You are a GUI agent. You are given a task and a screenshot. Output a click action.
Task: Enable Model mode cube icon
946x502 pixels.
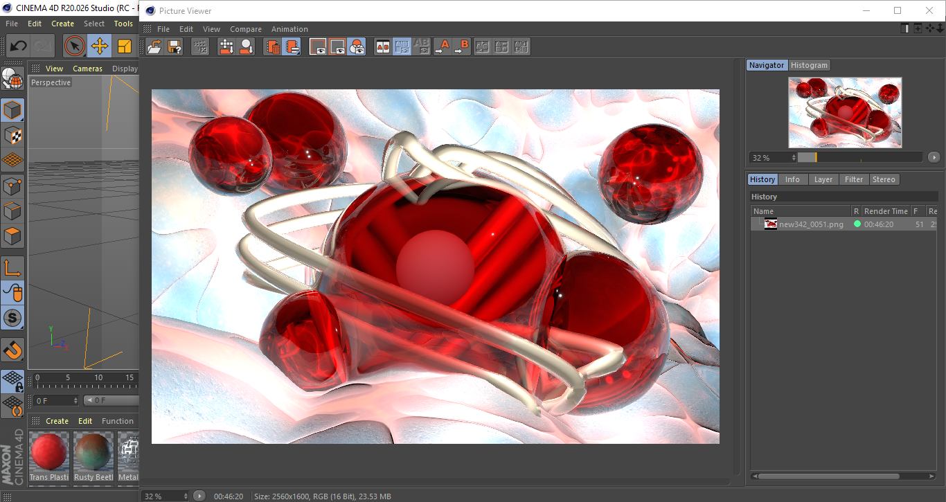tap(12, 110)
